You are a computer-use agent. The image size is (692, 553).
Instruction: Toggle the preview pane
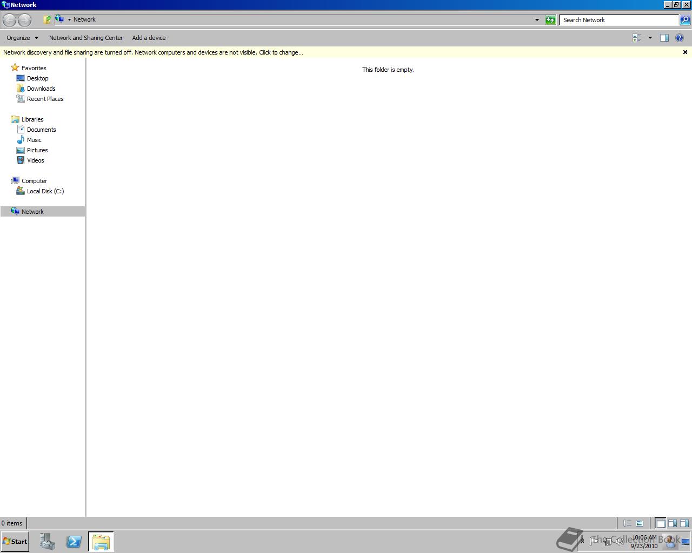664,38
